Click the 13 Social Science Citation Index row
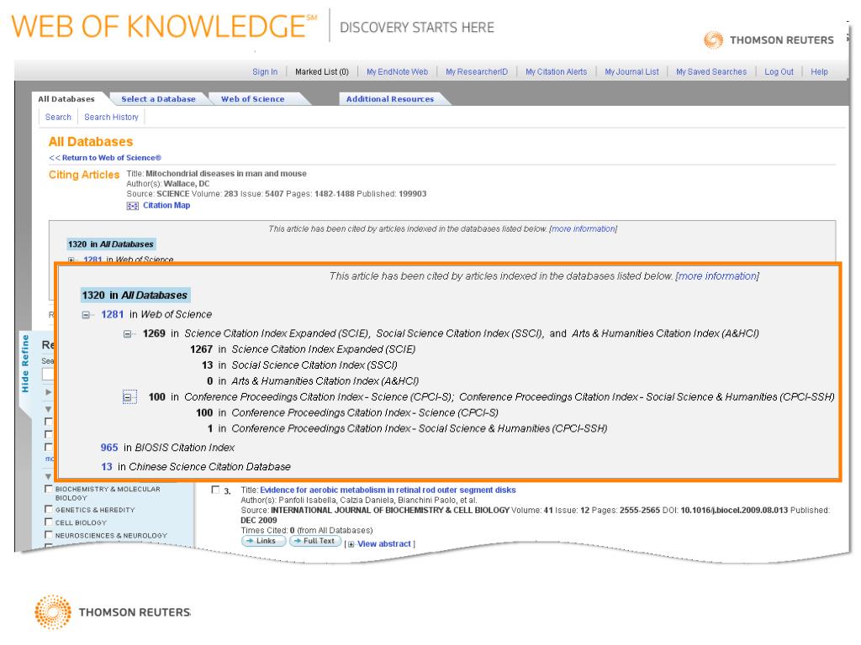861x645 pixels. (x=299, y=366)
